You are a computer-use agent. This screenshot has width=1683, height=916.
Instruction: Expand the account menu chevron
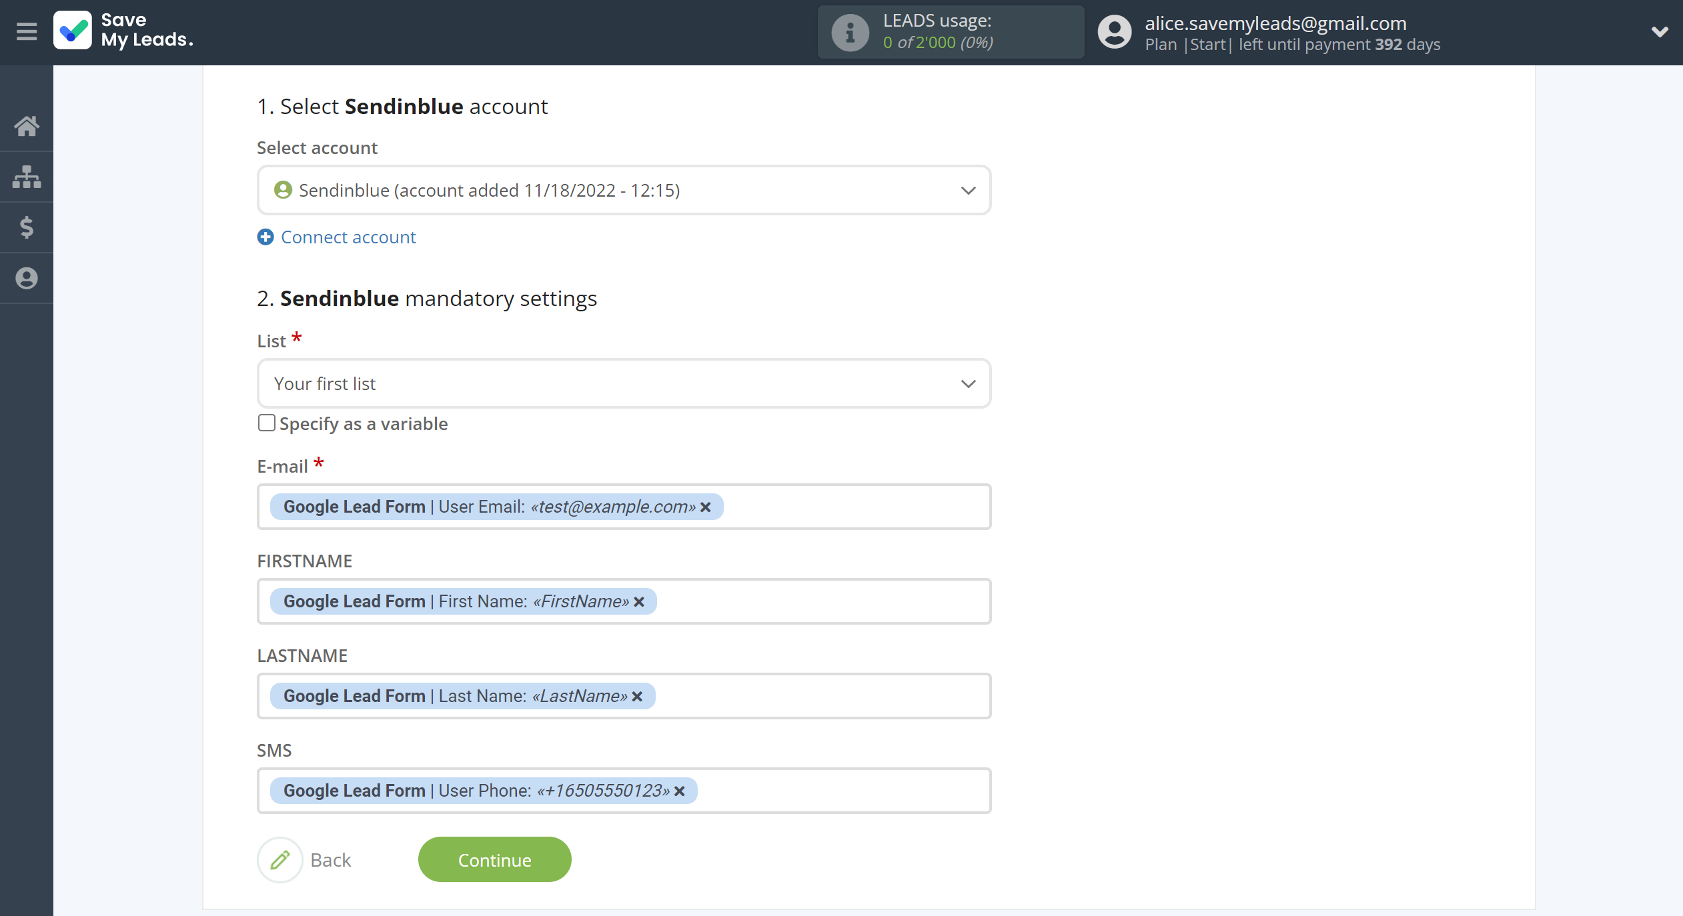pos(1660,31)
